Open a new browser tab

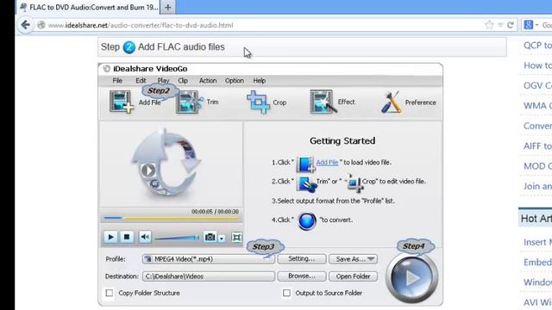(x=168, y=7)
